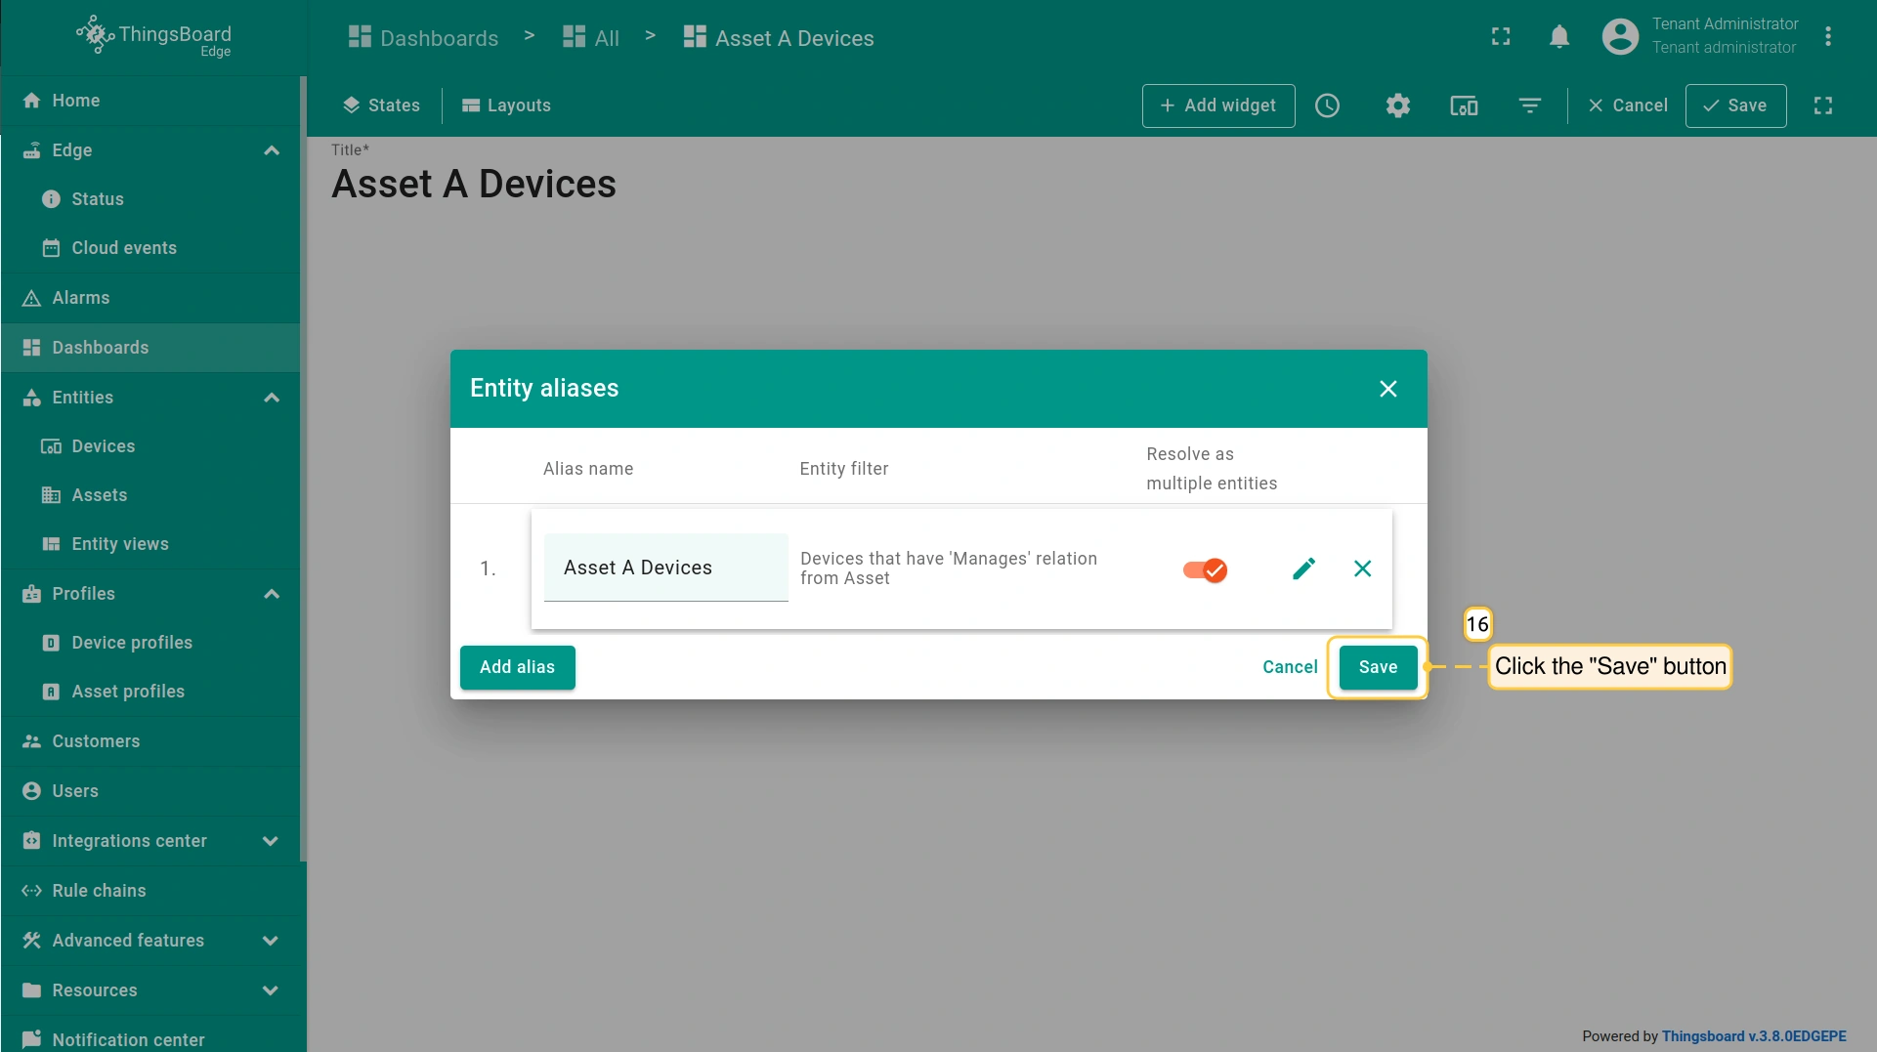1877x1052 pixels.
Task: Click the pencil edit alias icon
Action: (1303, 568)
